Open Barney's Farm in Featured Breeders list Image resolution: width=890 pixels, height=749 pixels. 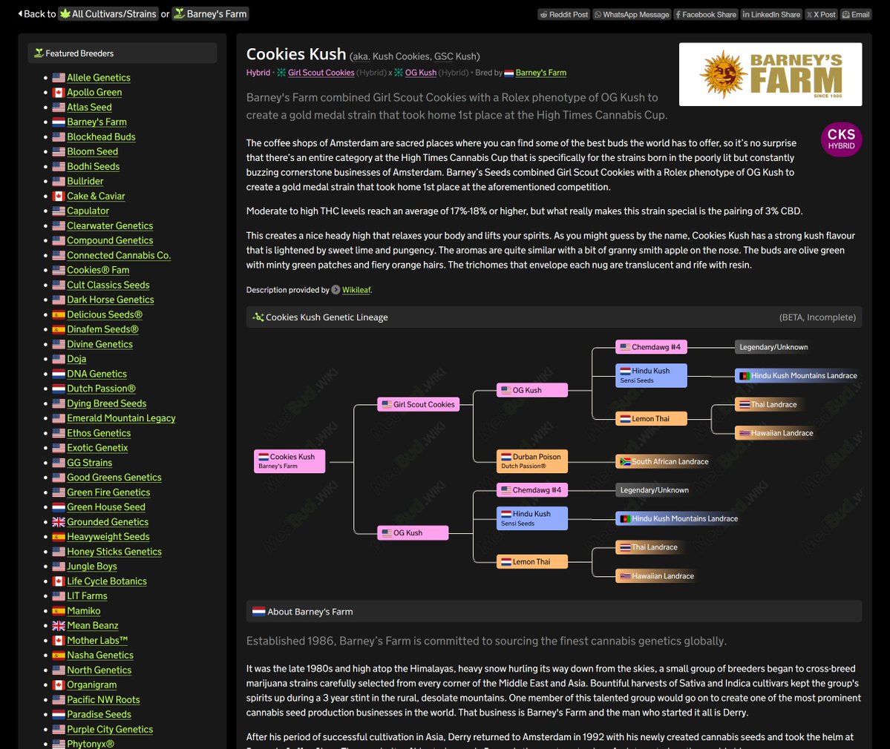click(96, 122)
